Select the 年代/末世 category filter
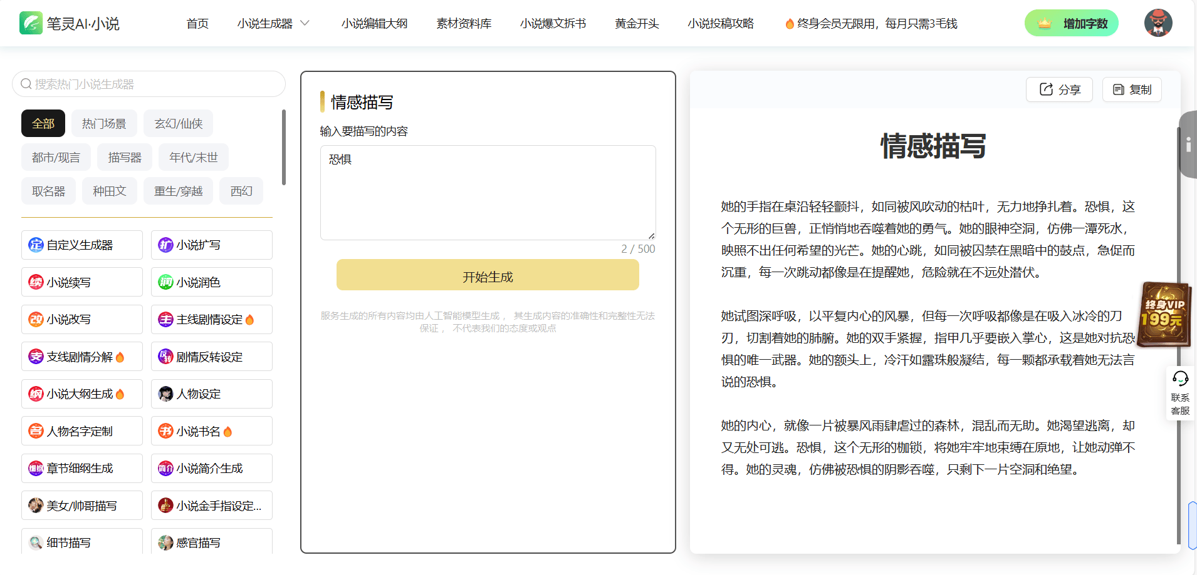This screenshot has width=1197, height=575. (194, 157)
